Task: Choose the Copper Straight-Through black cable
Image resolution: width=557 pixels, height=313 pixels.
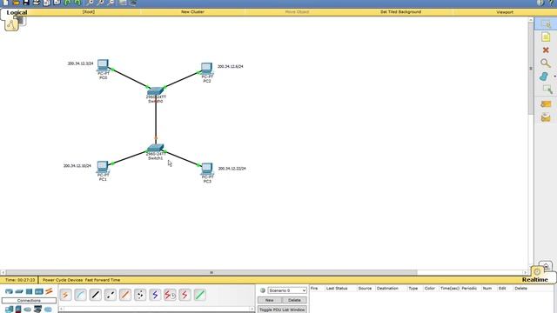Action: point(95,295)
